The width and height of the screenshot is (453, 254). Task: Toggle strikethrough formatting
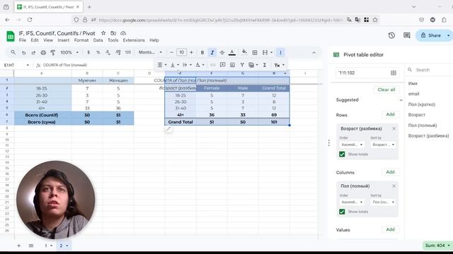tap(222, 53)
